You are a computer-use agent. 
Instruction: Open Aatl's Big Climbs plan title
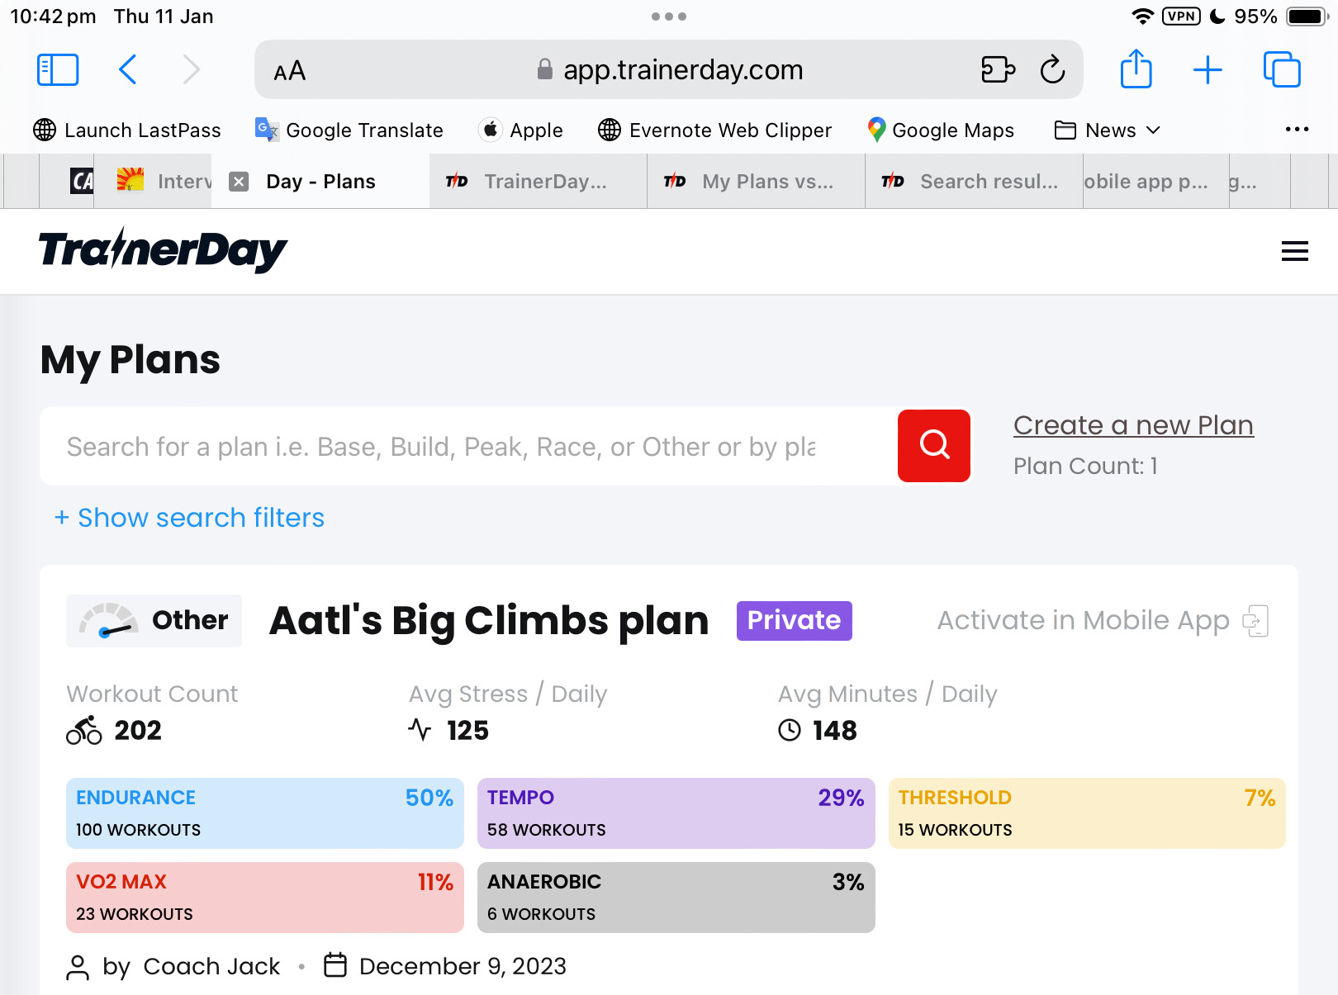489,621
